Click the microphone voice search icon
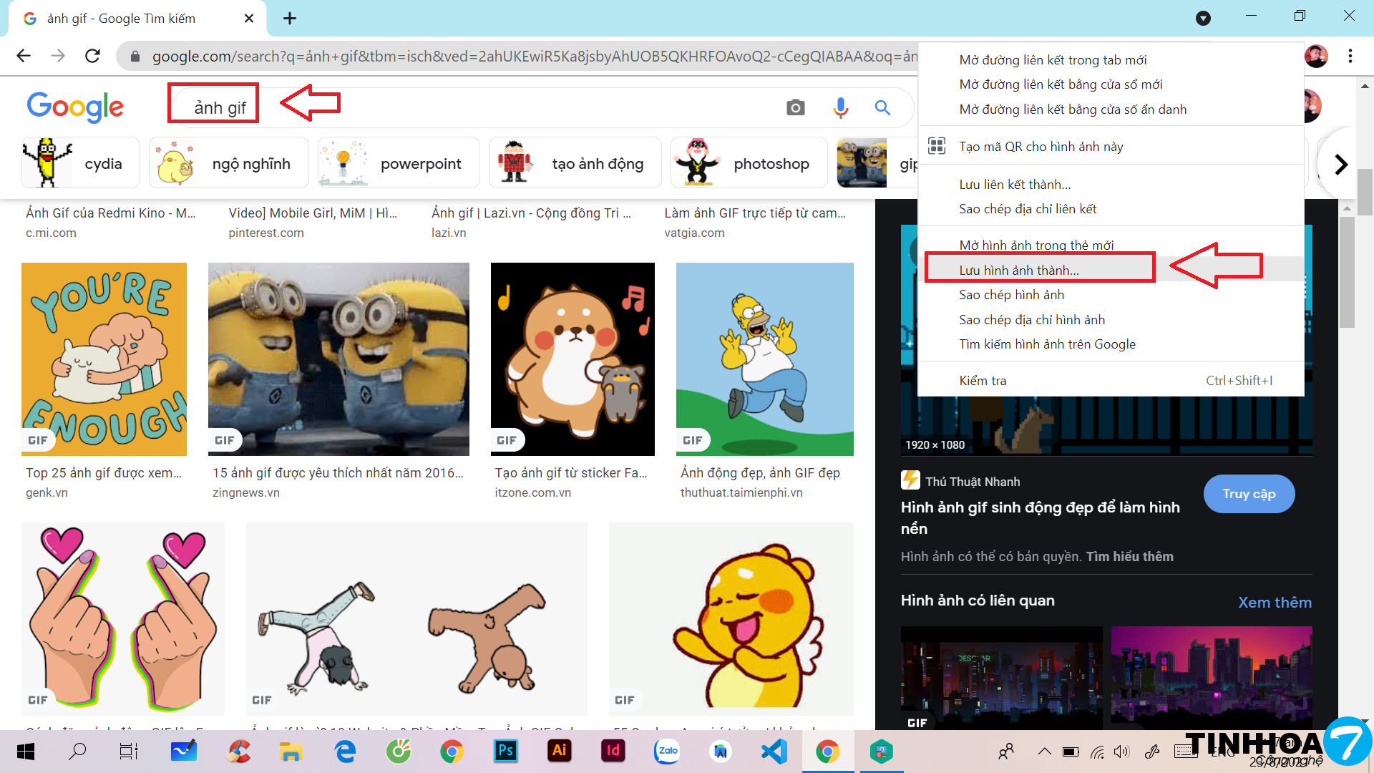Image resolution: width=1374 pixels, height=773 pixels. tap(840, 107)
